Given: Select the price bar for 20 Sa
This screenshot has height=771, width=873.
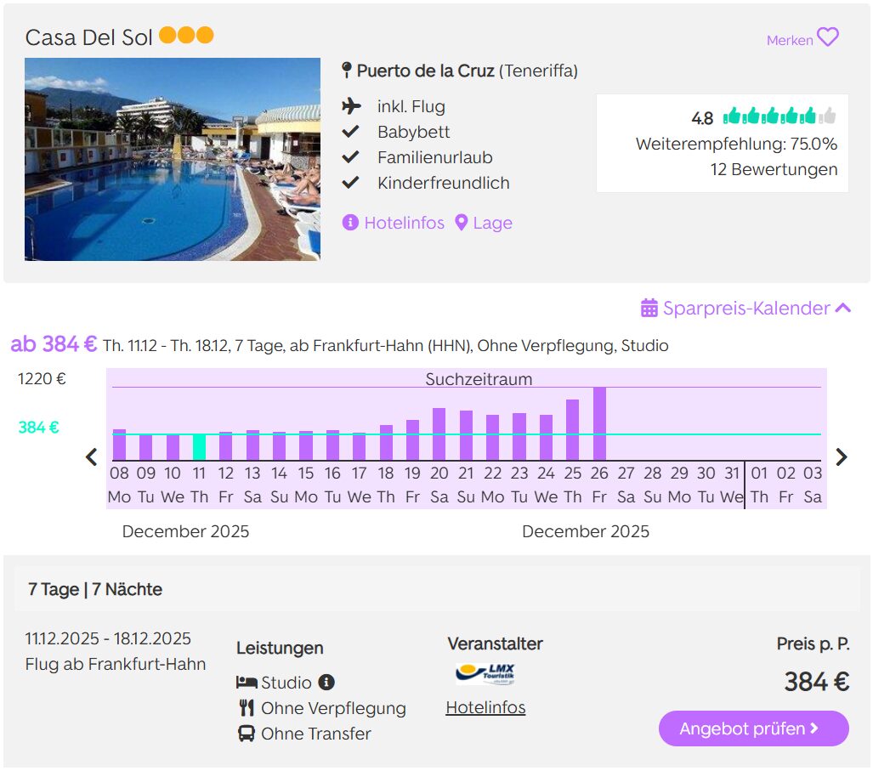Looking at the screenshot, I should coord(439,434).
